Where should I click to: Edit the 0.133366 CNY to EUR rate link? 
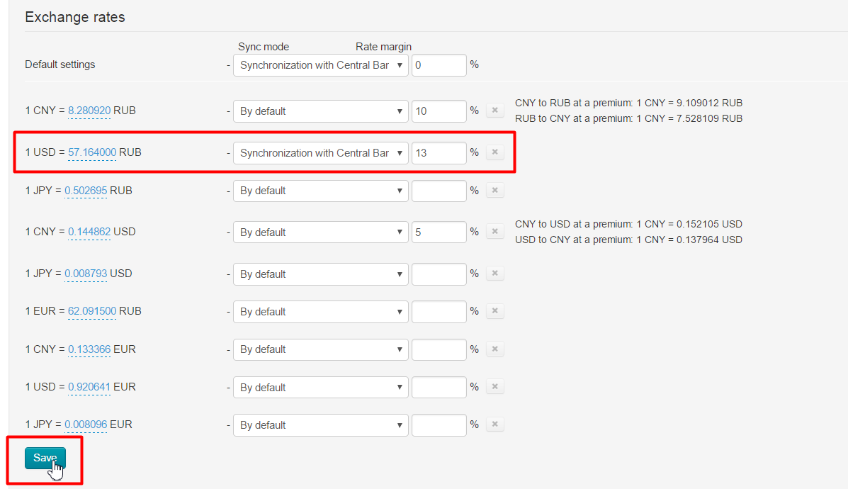pyautogui.click(x=89, y=349)
